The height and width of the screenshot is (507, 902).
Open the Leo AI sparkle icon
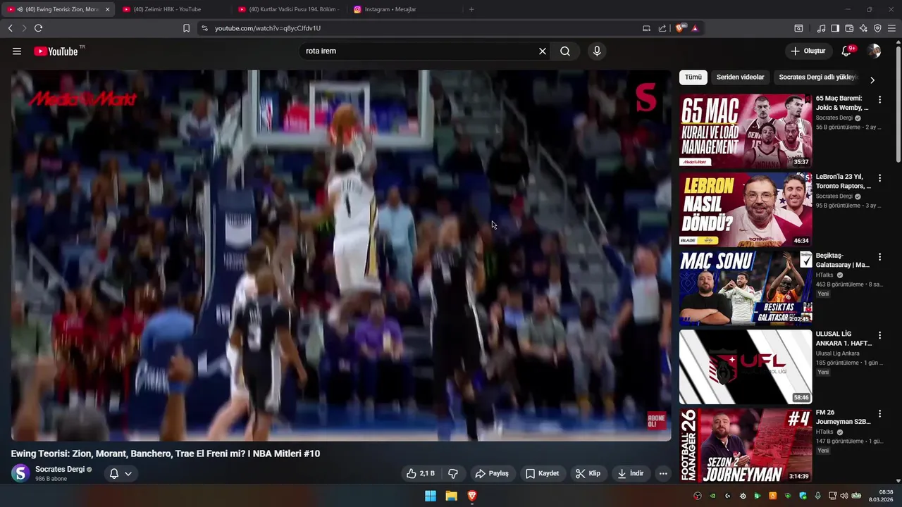pos(863,28)
